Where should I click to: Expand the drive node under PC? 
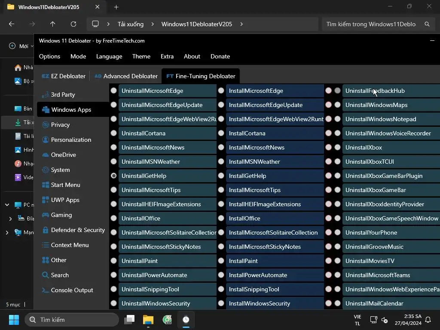pos(10,219)
